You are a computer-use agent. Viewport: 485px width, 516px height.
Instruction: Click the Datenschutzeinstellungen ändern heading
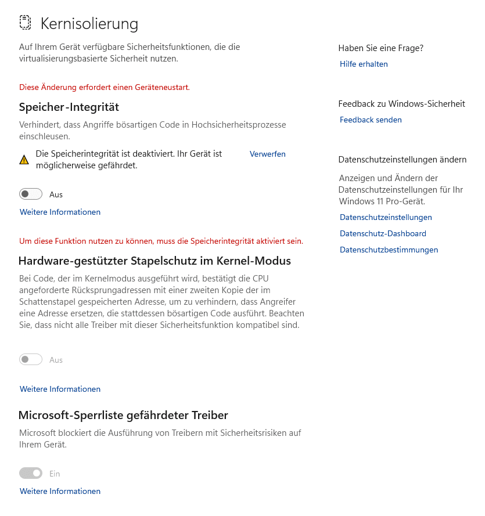(x=402, y=160)
